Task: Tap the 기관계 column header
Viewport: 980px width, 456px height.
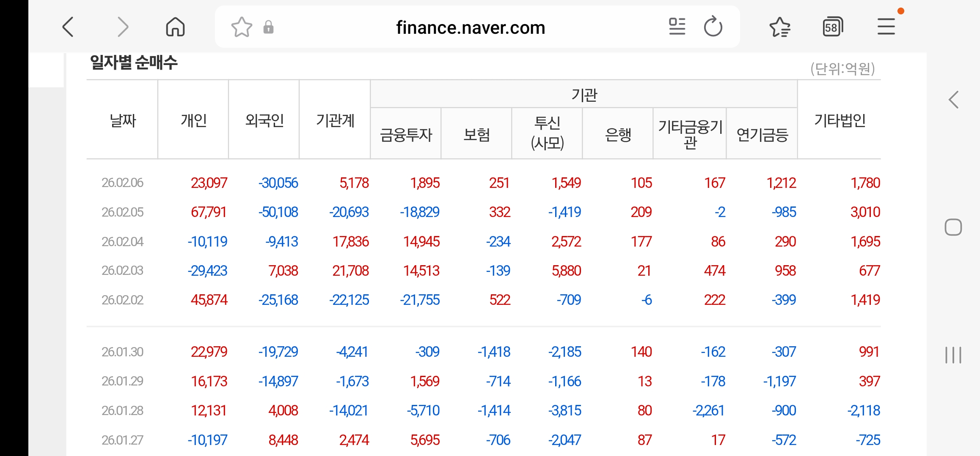Action: pos(335,120)
